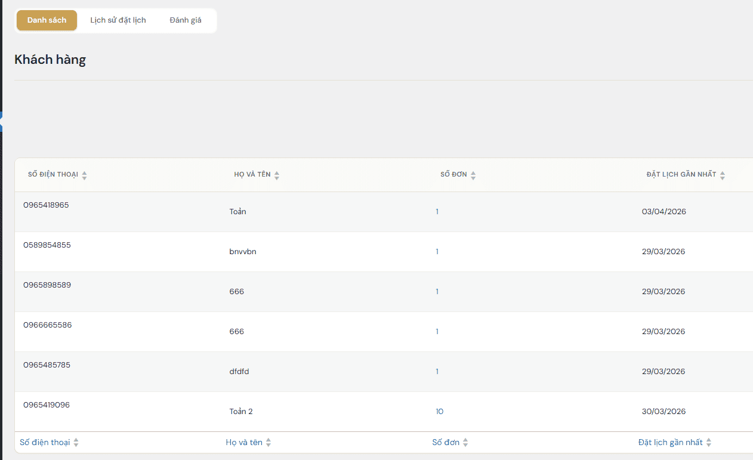
Task: Click phone number 0966665586
Action: pos(48,325)
